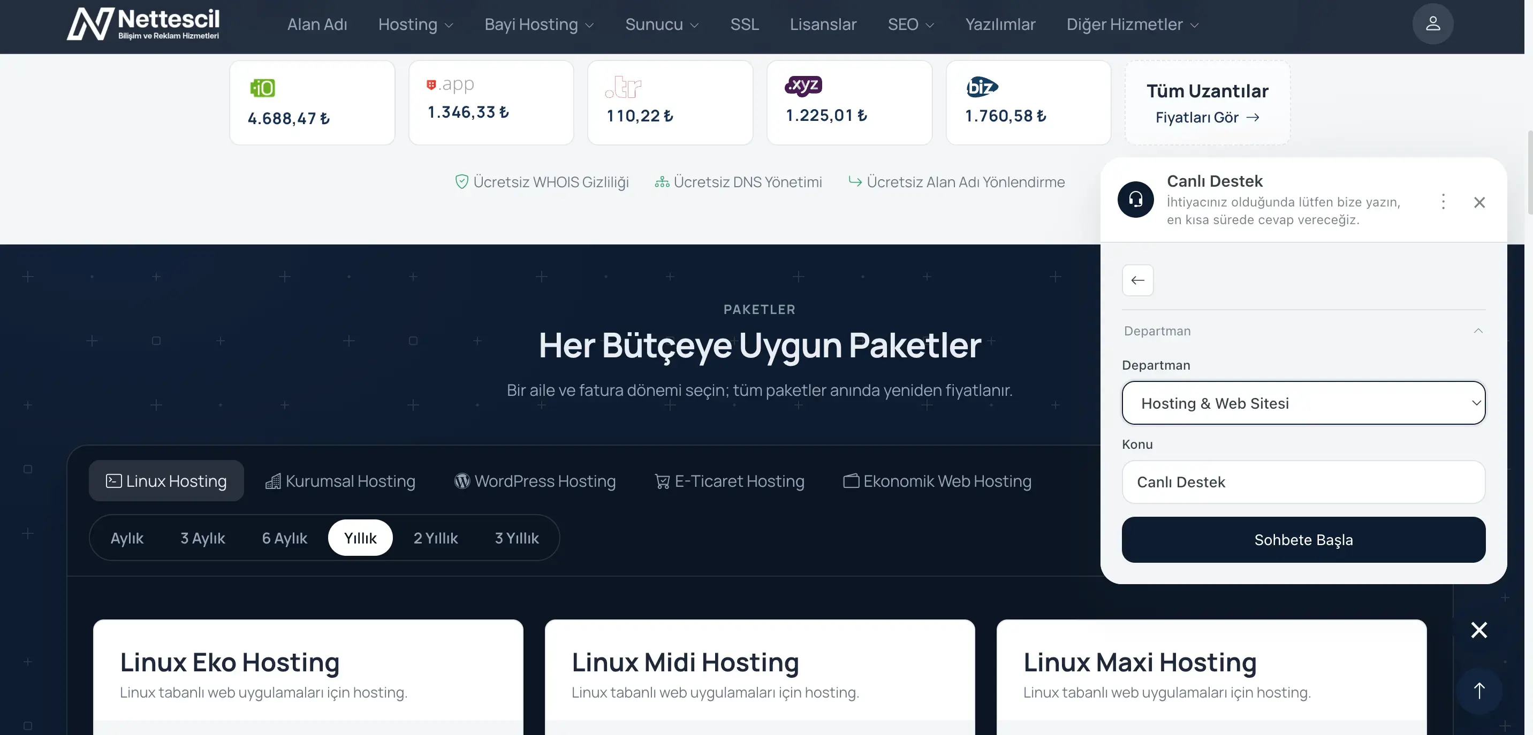This screenshot has width=1533, height=735.
Task: Click the Ücretsiz Alan Adı Yönlendirme text
Action: (x=965, y=182)
